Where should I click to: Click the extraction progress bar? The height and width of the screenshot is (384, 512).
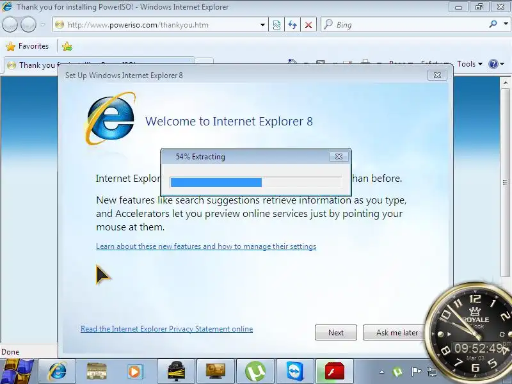click(255, 182)
